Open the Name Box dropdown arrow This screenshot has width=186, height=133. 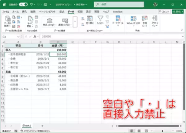(x=18, y=37)
